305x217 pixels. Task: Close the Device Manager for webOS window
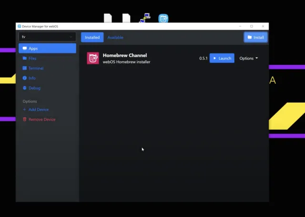(263, 26)
